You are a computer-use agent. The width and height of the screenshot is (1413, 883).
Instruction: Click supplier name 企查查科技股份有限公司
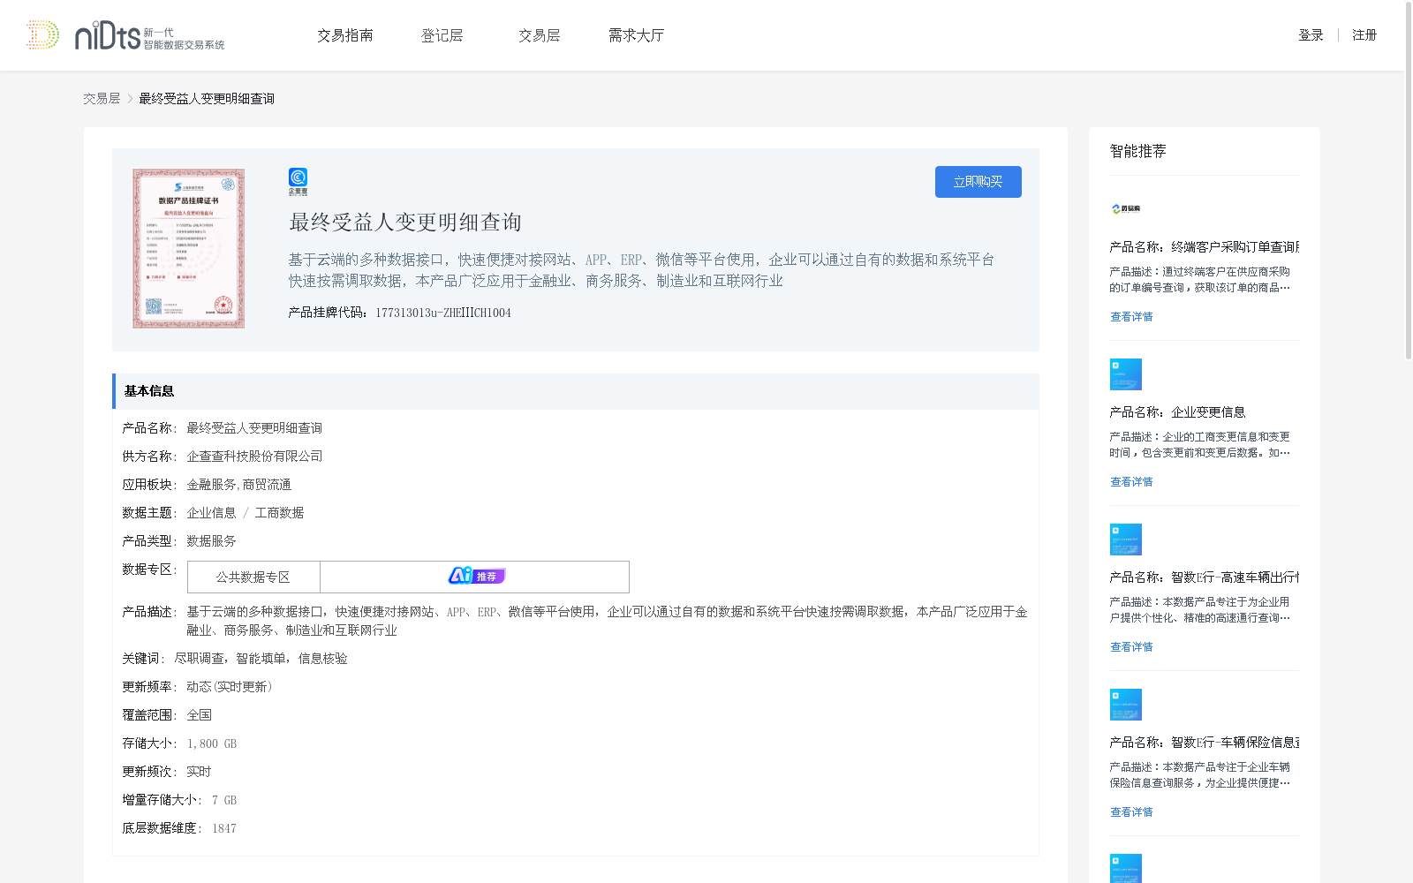pyautogui.click(x=254, y=457)
